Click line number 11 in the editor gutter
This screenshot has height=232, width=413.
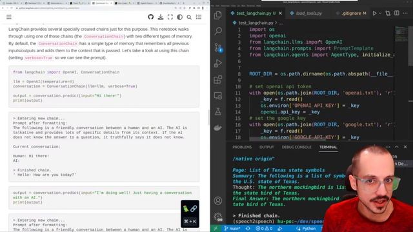[x=238, y=93]
